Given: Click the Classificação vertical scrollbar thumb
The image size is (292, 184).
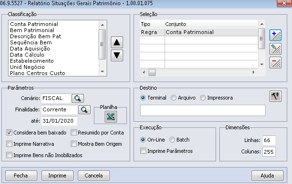Looking at the screenshot, I should [x=102, y=44].
